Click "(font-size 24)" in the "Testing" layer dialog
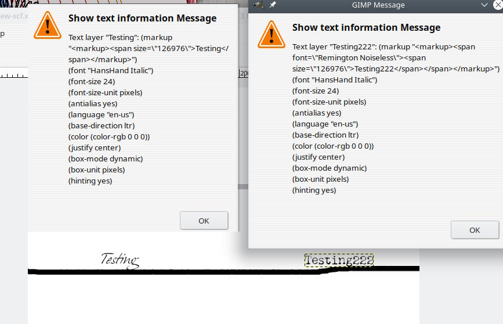The image size is (503, 324). pos(92,81)
